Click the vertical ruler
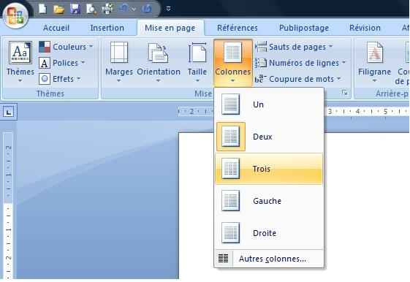The width and height of the screenshot is (410, 282). pos(8,205)
